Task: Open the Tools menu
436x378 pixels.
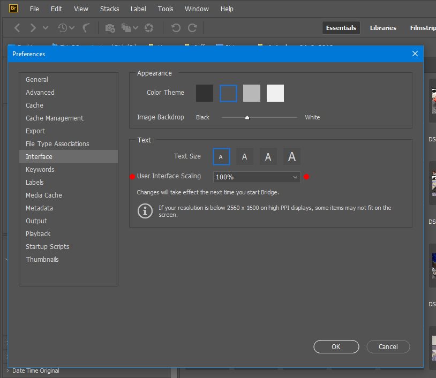Action: 165,9
